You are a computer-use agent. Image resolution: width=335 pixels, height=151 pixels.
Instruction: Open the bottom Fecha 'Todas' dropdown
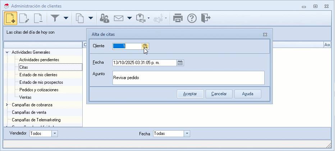point(187,133)
